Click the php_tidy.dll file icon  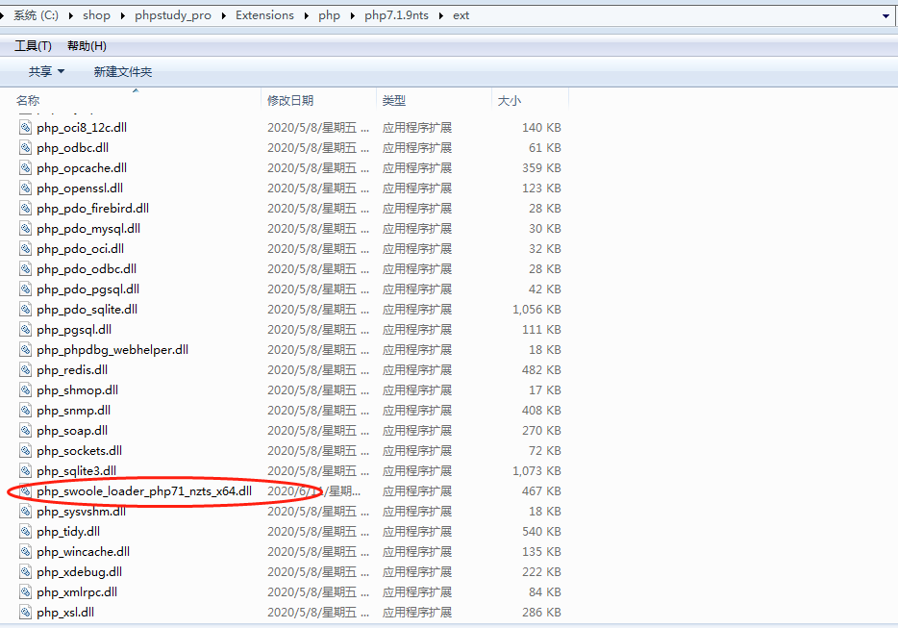pos(27,532)
